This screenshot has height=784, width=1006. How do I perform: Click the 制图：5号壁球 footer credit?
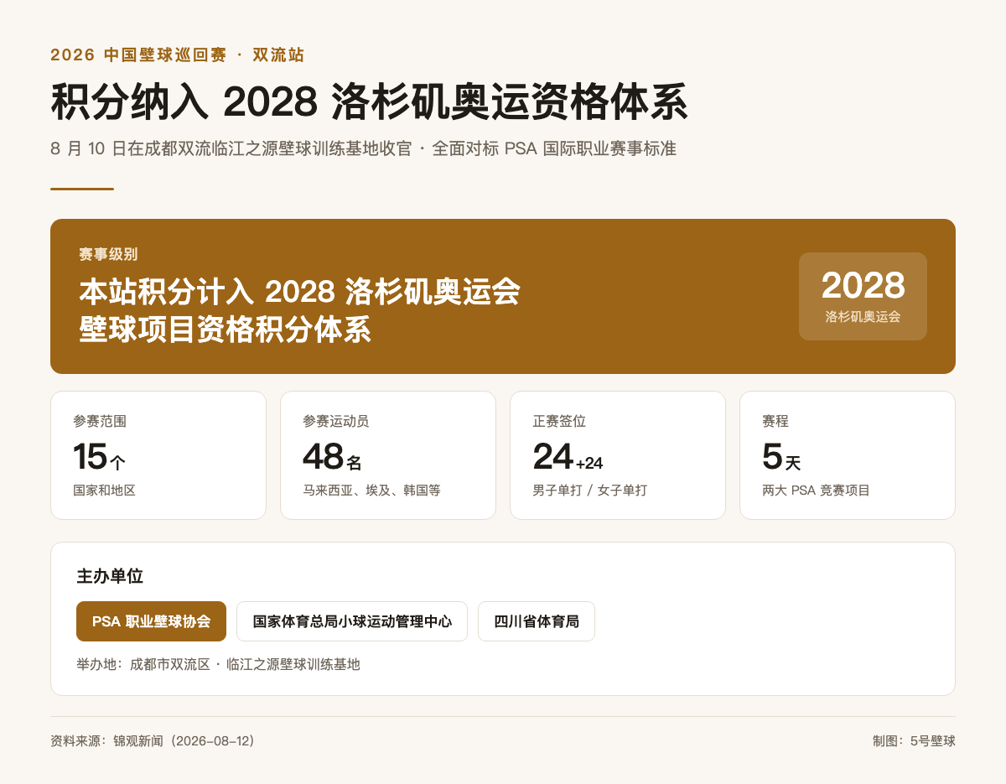(x=914, y=741)
